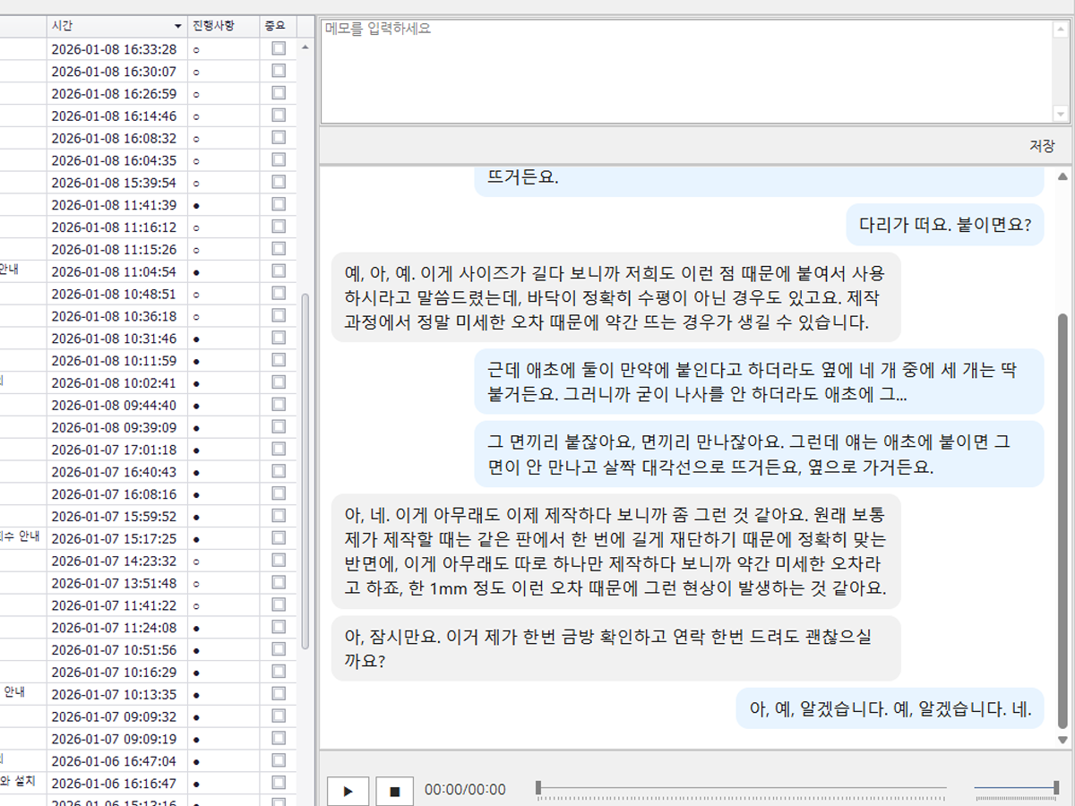Viewport: 1075px width, 806px height.
Task: Click the memo box scroll-down arrow
Action: click(x=1062, y=114)
